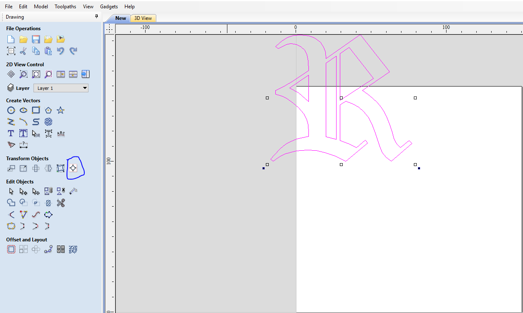Open the Weld vectors tool
Image resolution: width=523 pixels, height=313 pixels.
pos(11,202)
